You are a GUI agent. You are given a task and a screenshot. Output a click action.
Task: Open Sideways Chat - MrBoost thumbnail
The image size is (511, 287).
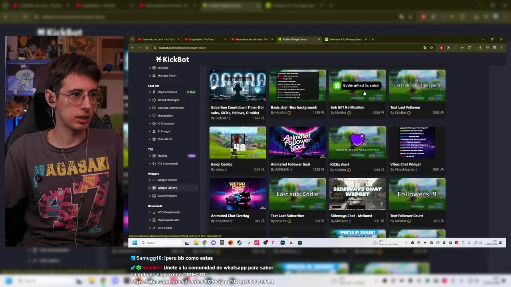pos(357,194)
